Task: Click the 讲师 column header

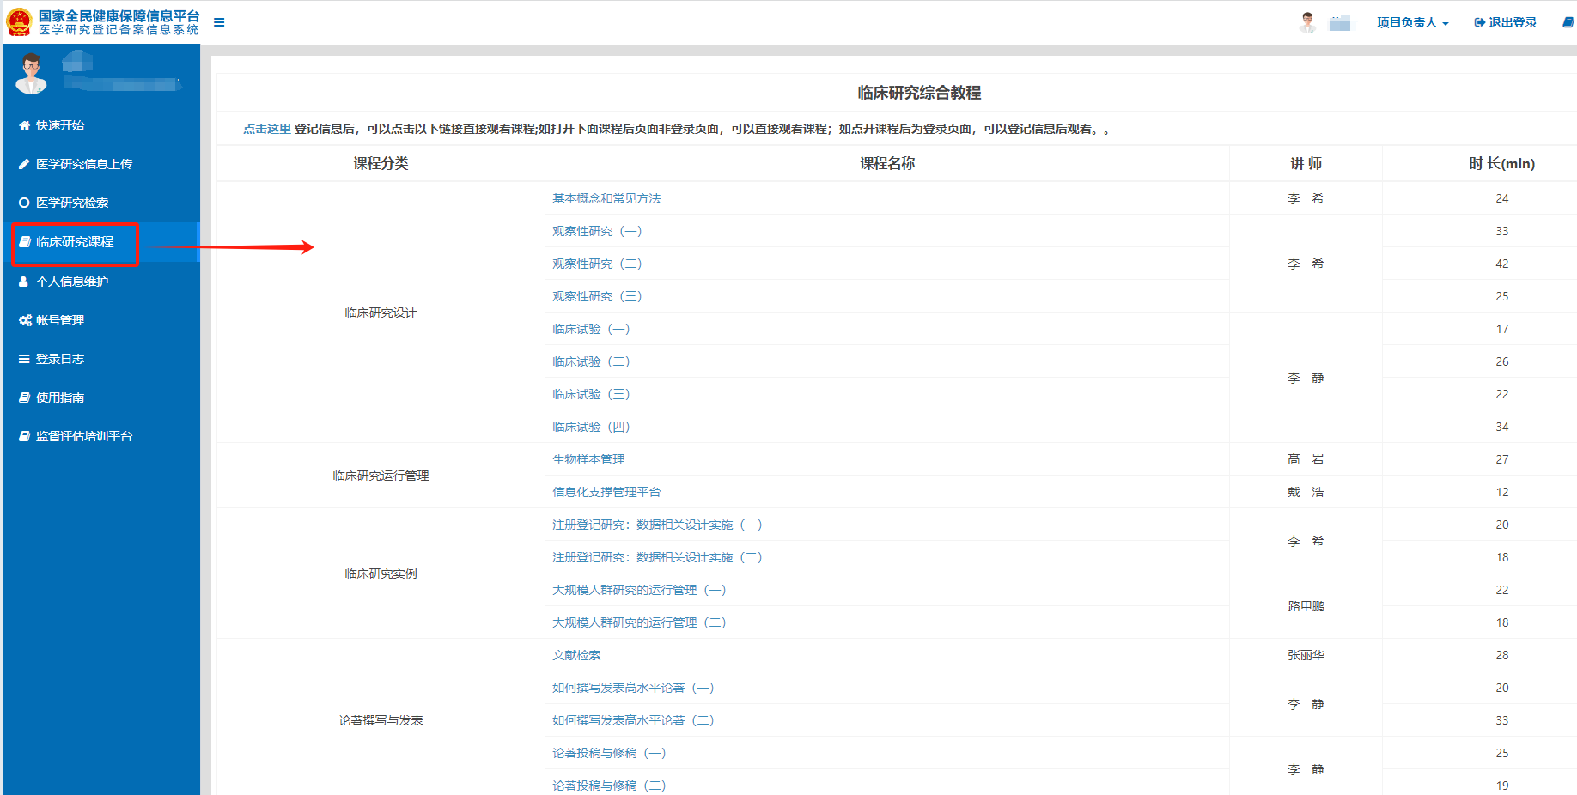Action: (x=1306, y=163)
